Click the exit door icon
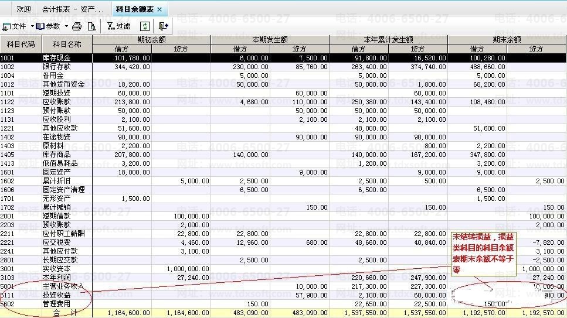The image size is (567, 318). pos(163,26)
